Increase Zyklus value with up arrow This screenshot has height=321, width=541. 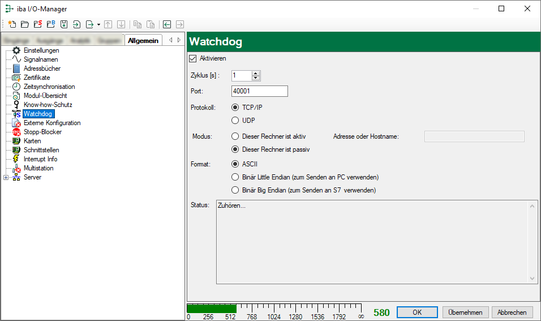[x=256, y=73]
